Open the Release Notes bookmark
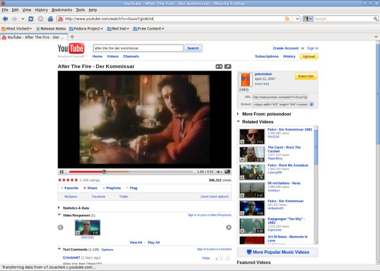The image size is (380, 271). coord(51,28)
